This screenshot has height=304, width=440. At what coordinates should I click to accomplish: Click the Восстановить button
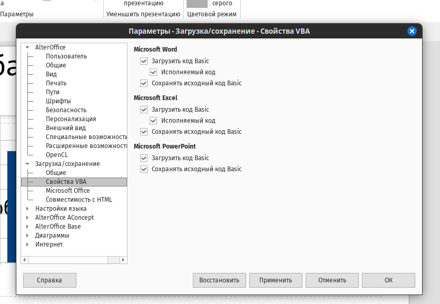tap(219, 280)
